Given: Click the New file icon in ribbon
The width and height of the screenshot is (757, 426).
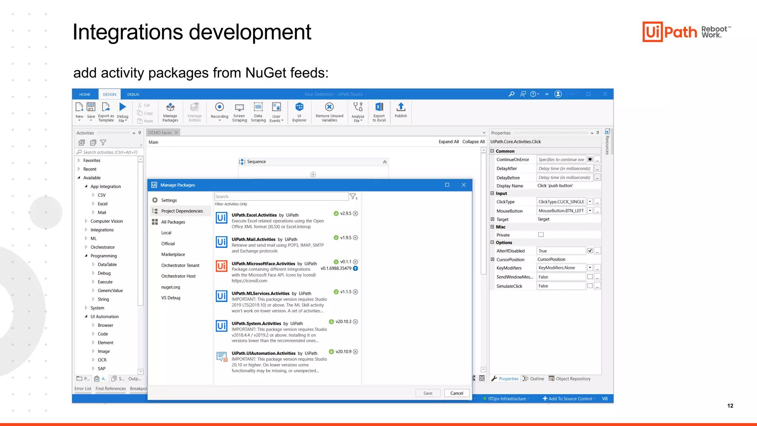Looking at the screenshot, I should tap(79, 108).
